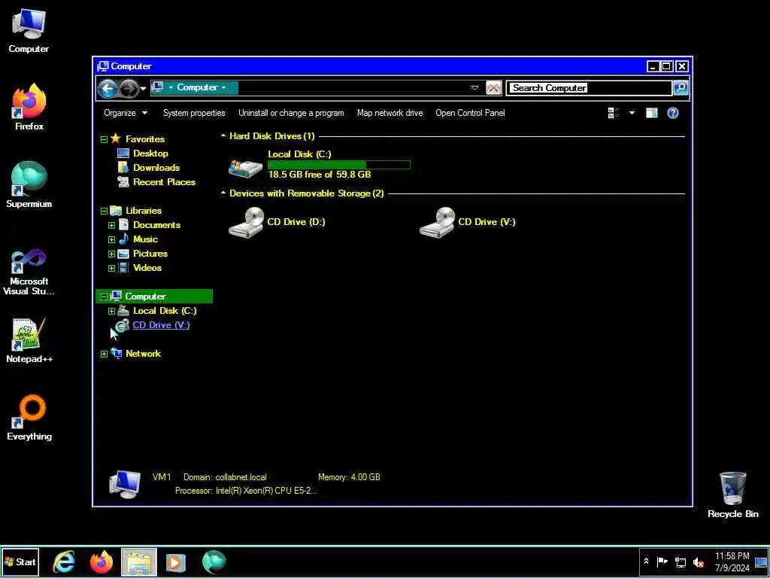Click the Microsoft Visual Studio desktop shortcut
Viewport: 770px width, 578px height.
29,272
